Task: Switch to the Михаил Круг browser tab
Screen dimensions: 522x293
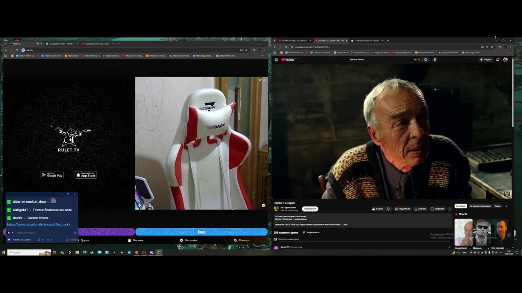Action: tap(294, 40)
